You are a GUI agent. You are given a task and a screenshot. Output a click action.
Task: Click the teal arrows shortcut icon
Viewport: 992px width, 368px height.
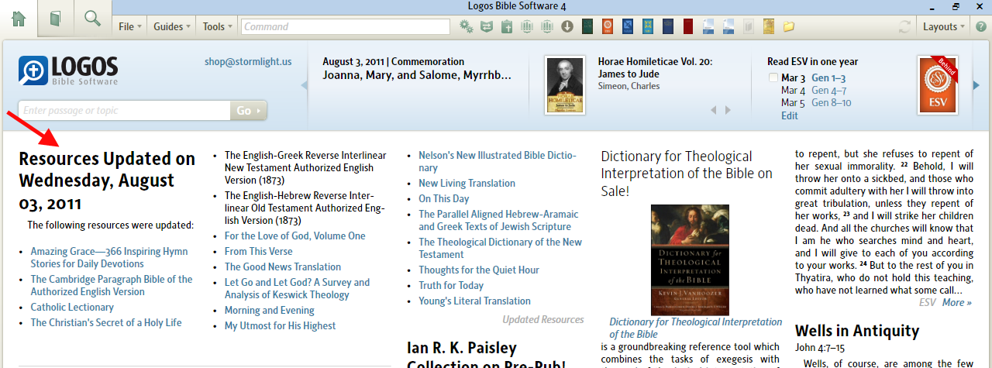click(x=487, y=26)
